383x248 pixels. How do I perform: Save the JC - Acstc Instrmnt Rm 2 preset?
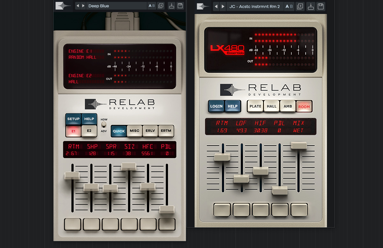click(321, 6)
